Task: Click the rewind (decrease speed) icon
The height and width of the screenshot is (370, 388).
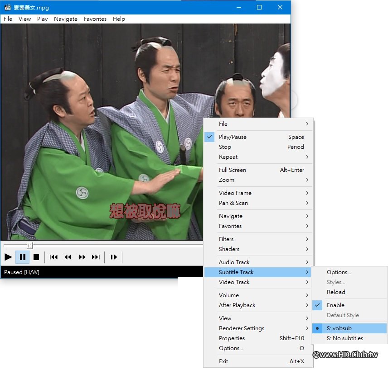Action: [x=68, y=257]
